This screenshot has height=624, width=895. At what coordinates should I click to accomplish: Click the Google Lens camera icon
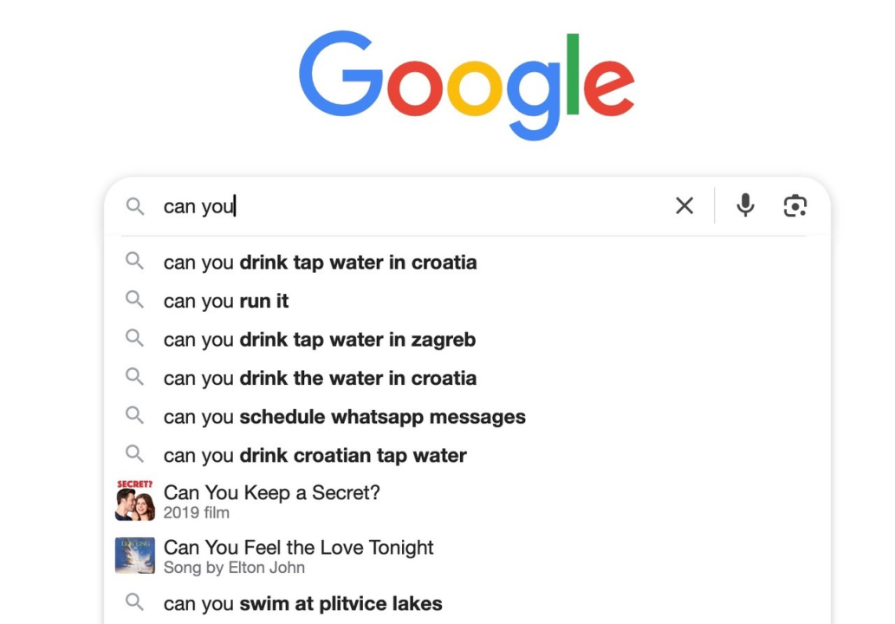click(794, 205)
